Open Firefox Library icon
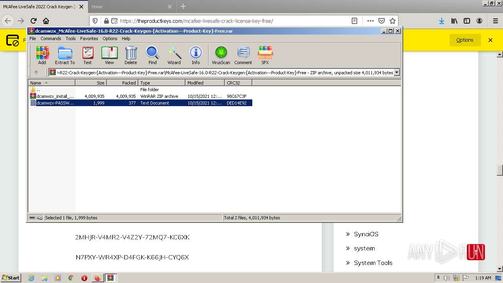The width and height of the screenshot is (503, 283). [454, 21]
